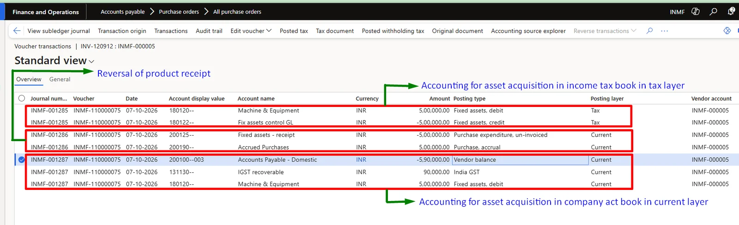Click INR currency link in selected row
The height and width of the screenshot is (225, 739).
pyautogui.click(x=361, y=160)
